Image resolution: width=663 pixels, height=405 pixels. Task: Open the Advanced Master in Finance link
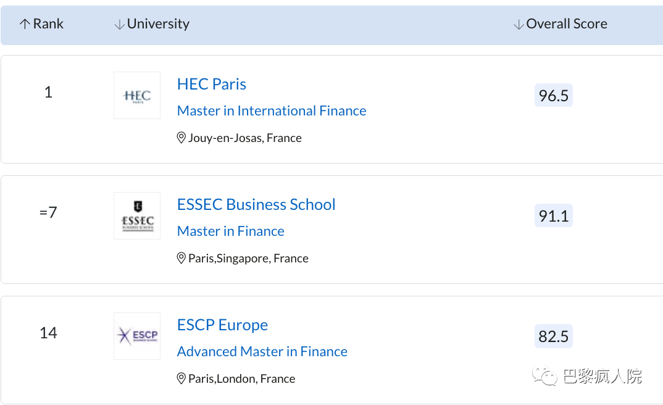[262, 352]
